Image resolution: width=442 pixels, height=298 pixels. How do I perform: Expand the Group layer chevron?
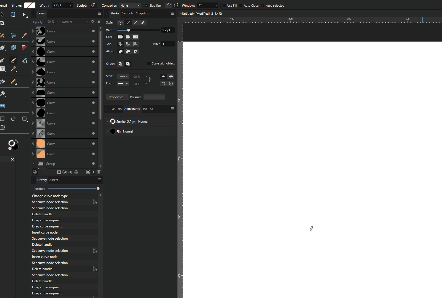33,164
